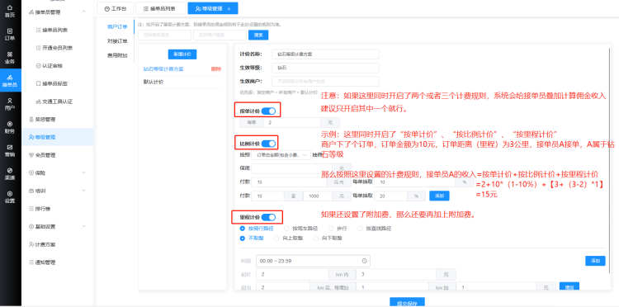Viewport: 619px width, 307px height.
Task: Open 首页 home in the left rail
Action: pyautogui.click(x=10, y=12)
